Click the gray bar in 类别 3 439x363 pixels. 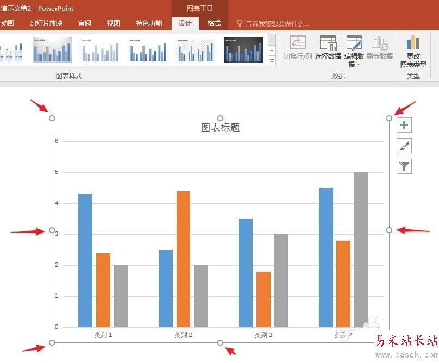pos(281,280)
